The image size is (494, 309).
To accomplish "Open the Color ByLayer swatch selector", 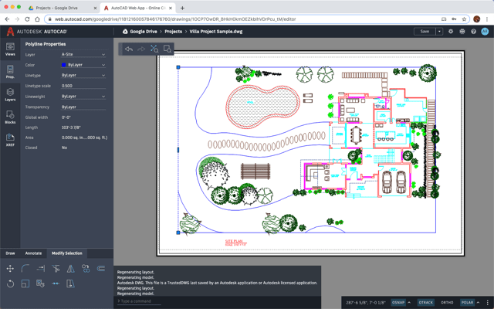I will (x=83, y=65).
